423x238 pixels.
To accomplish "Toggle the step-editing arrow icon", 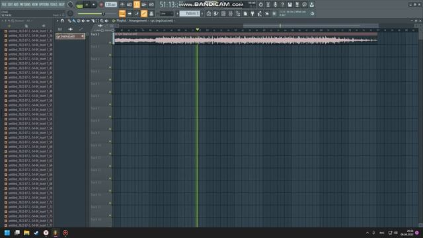I will click(130, 13).
